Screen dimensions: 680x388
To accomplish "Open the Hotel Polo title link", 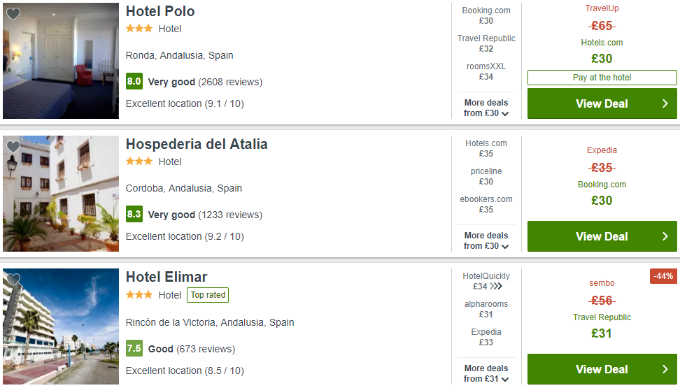I will tap(160, 11).
